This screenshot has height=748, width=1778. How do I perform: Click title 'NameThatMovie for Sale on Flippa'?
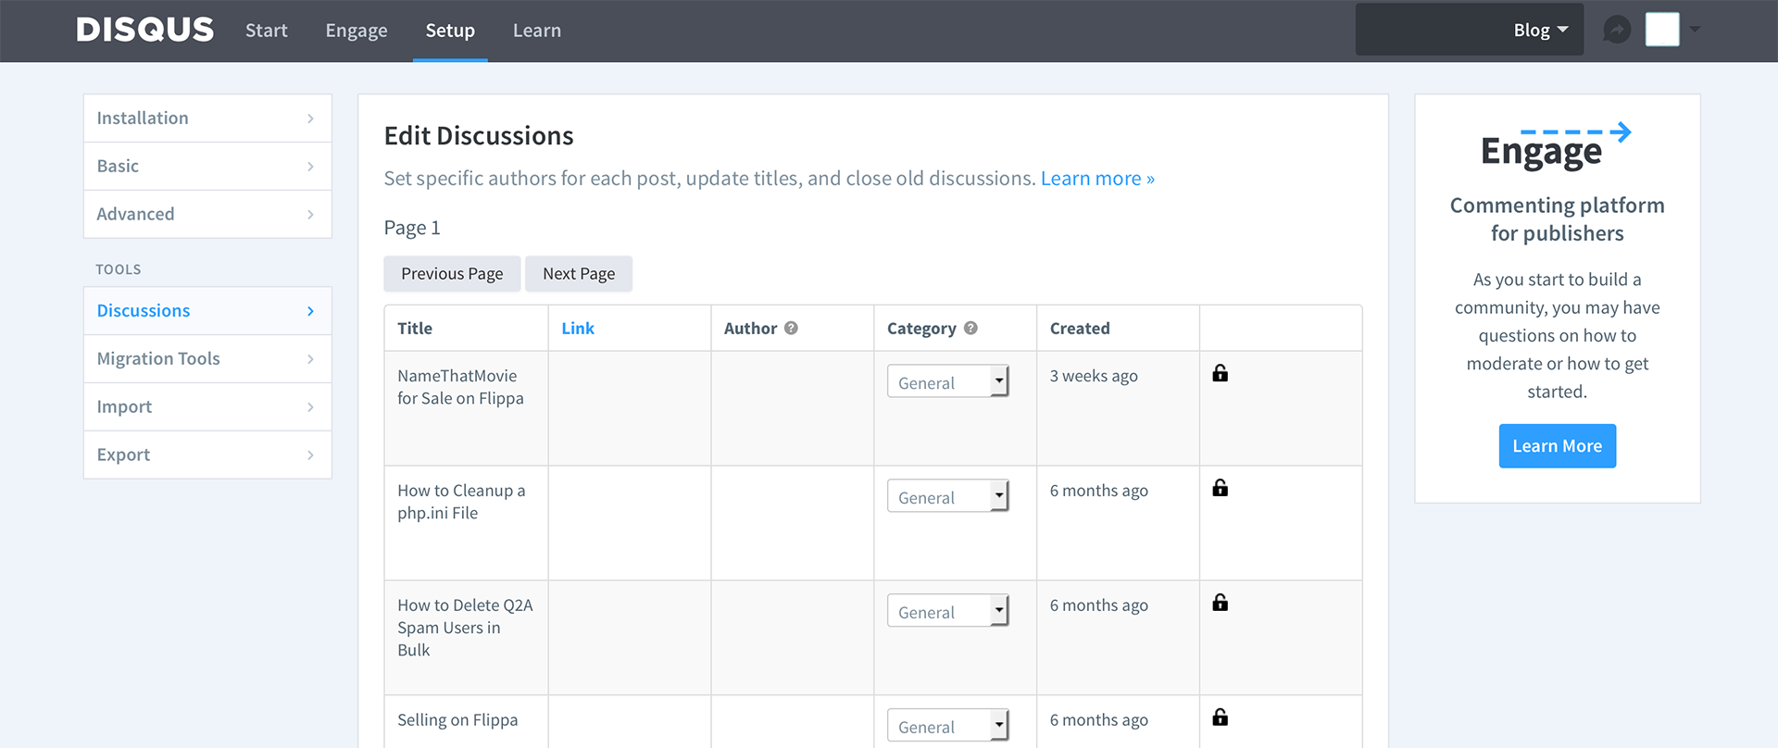tap(460, 387)
